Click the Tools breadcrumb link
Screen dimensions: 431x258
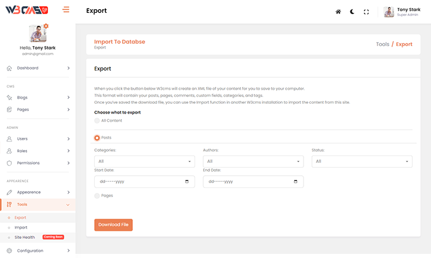[382, 44]
